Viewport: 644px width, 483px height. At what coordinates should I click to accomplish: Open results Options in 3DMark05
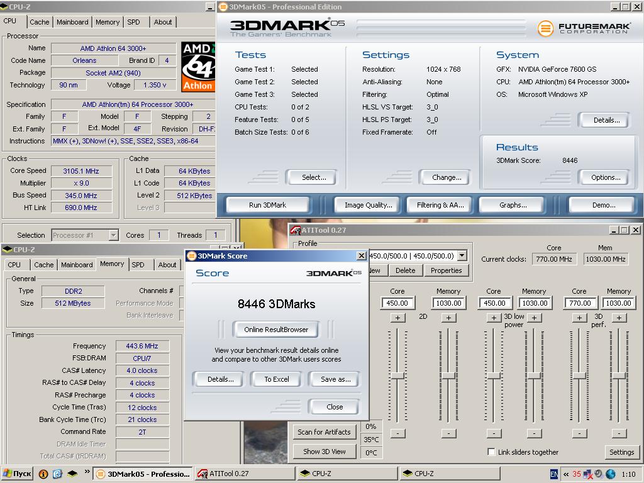[606, 177]
